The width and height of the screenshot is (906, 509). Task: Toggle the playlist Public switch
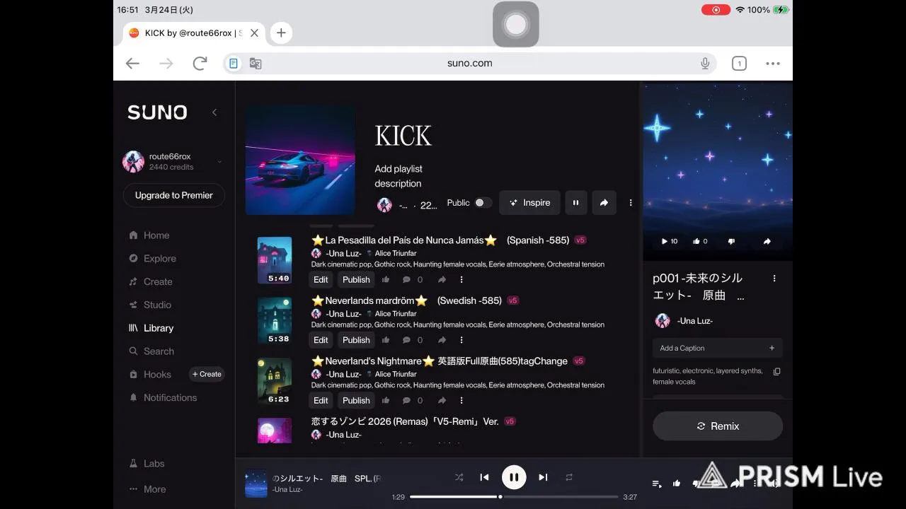pos(483,203)
